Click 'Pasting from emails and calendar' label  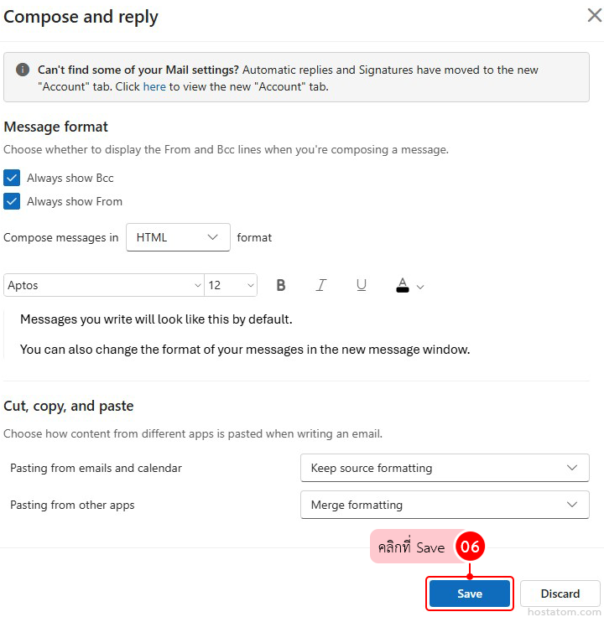96,468
